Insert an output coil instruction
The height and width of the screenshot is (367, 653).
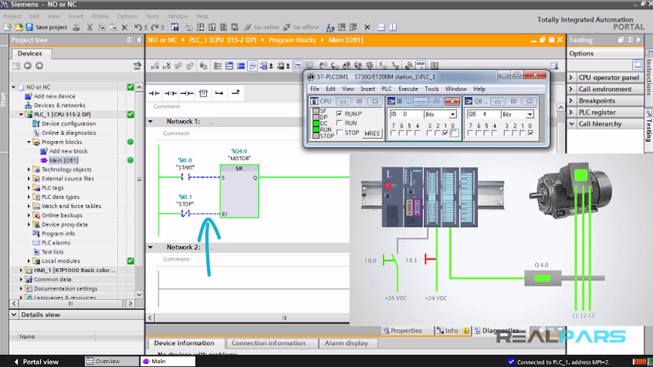[187, 93]
